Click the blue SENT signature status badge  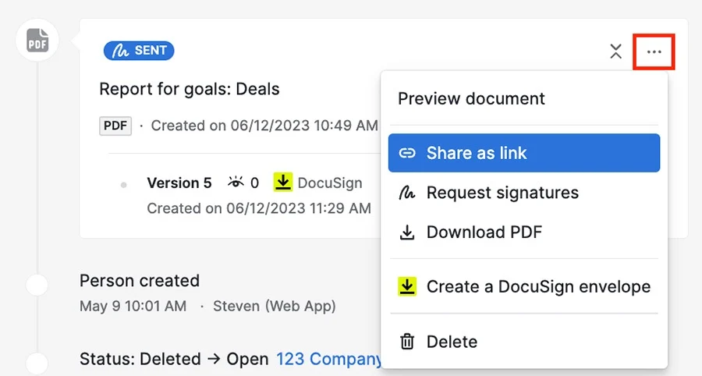(x=139, y=51)
